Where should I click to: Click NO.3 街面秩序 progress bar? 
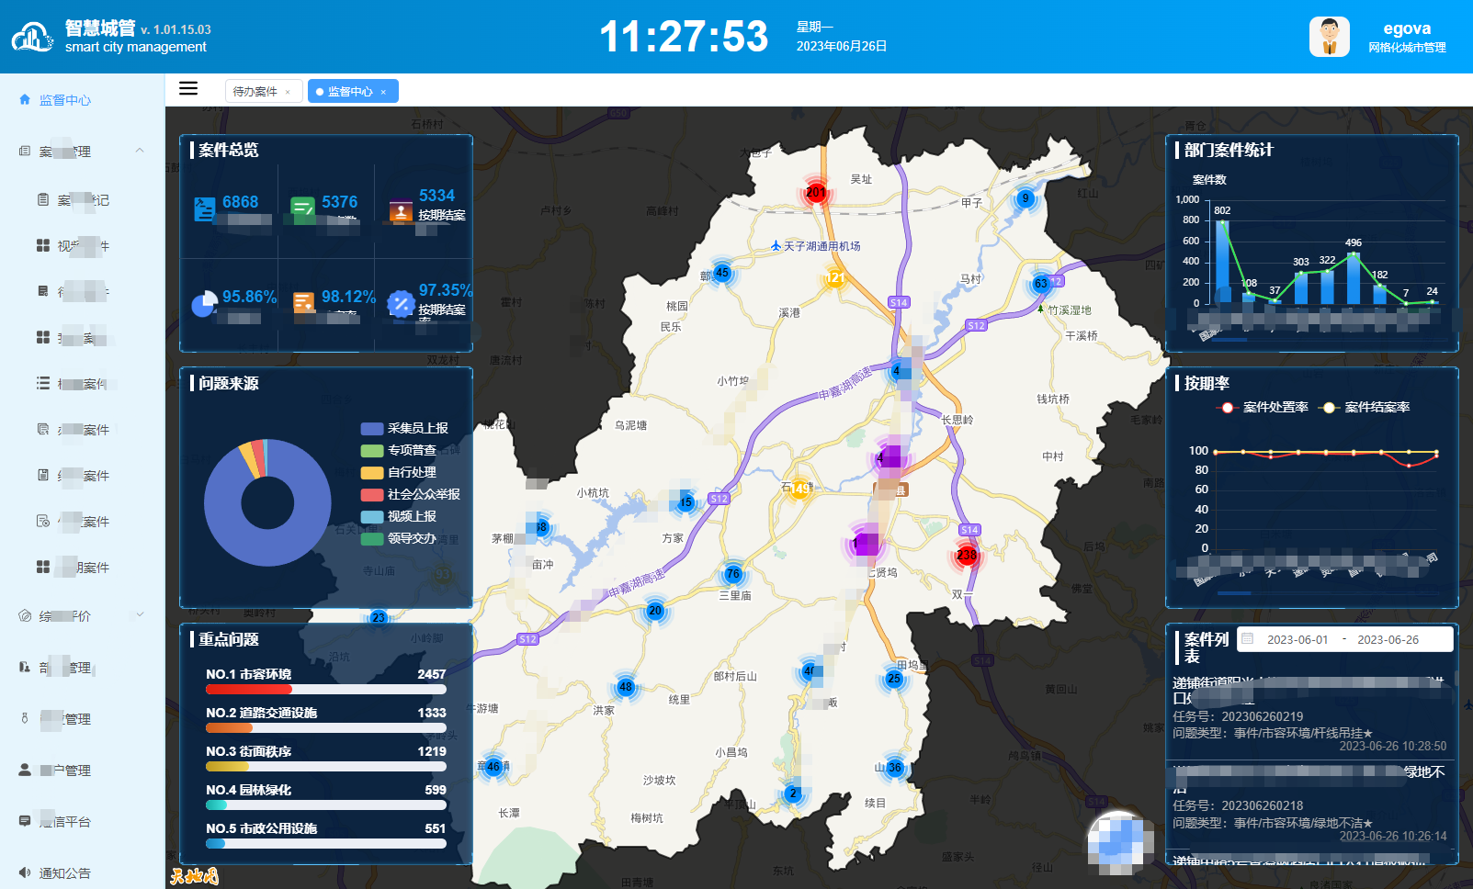pos(326,766)
